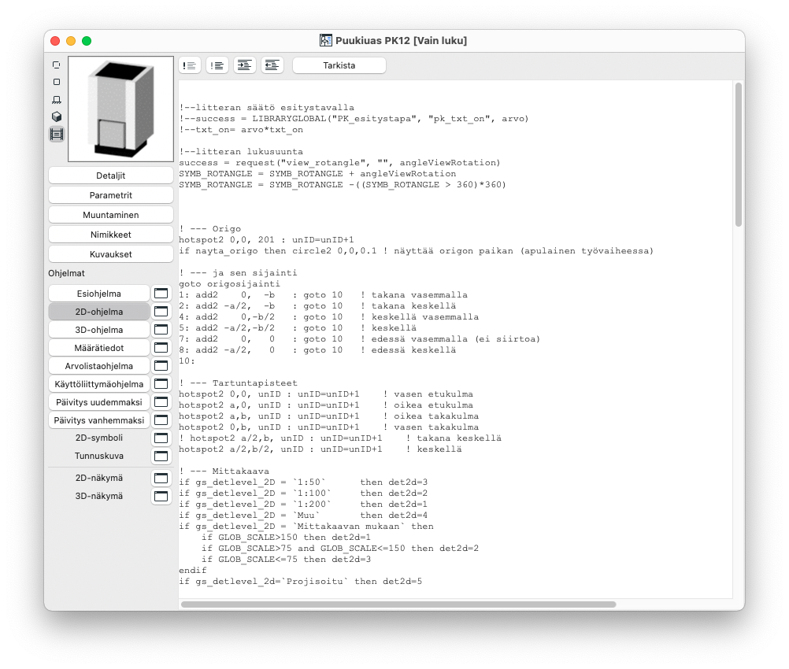Click the Ohjelmat section label
Image resolution: width=789 pixels, height=669 pixels.
pos(66,273)
